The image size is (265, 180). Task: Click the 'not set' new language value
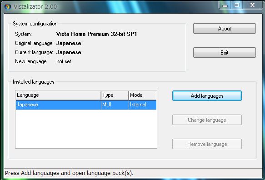pos(64,61)
